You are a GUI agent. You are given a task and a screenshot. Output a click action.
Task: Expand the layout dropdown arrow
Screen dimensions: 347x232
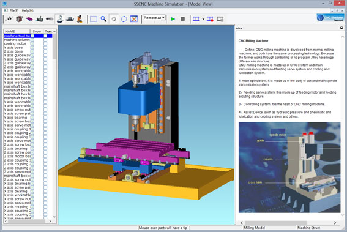click(203, 19)
